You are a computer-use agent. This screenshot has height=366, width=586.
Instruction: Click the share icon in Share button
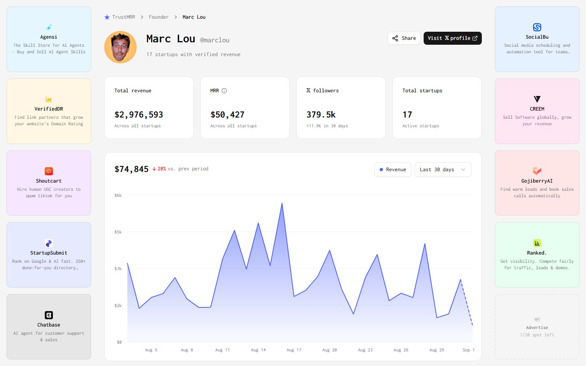pos(395,38)
